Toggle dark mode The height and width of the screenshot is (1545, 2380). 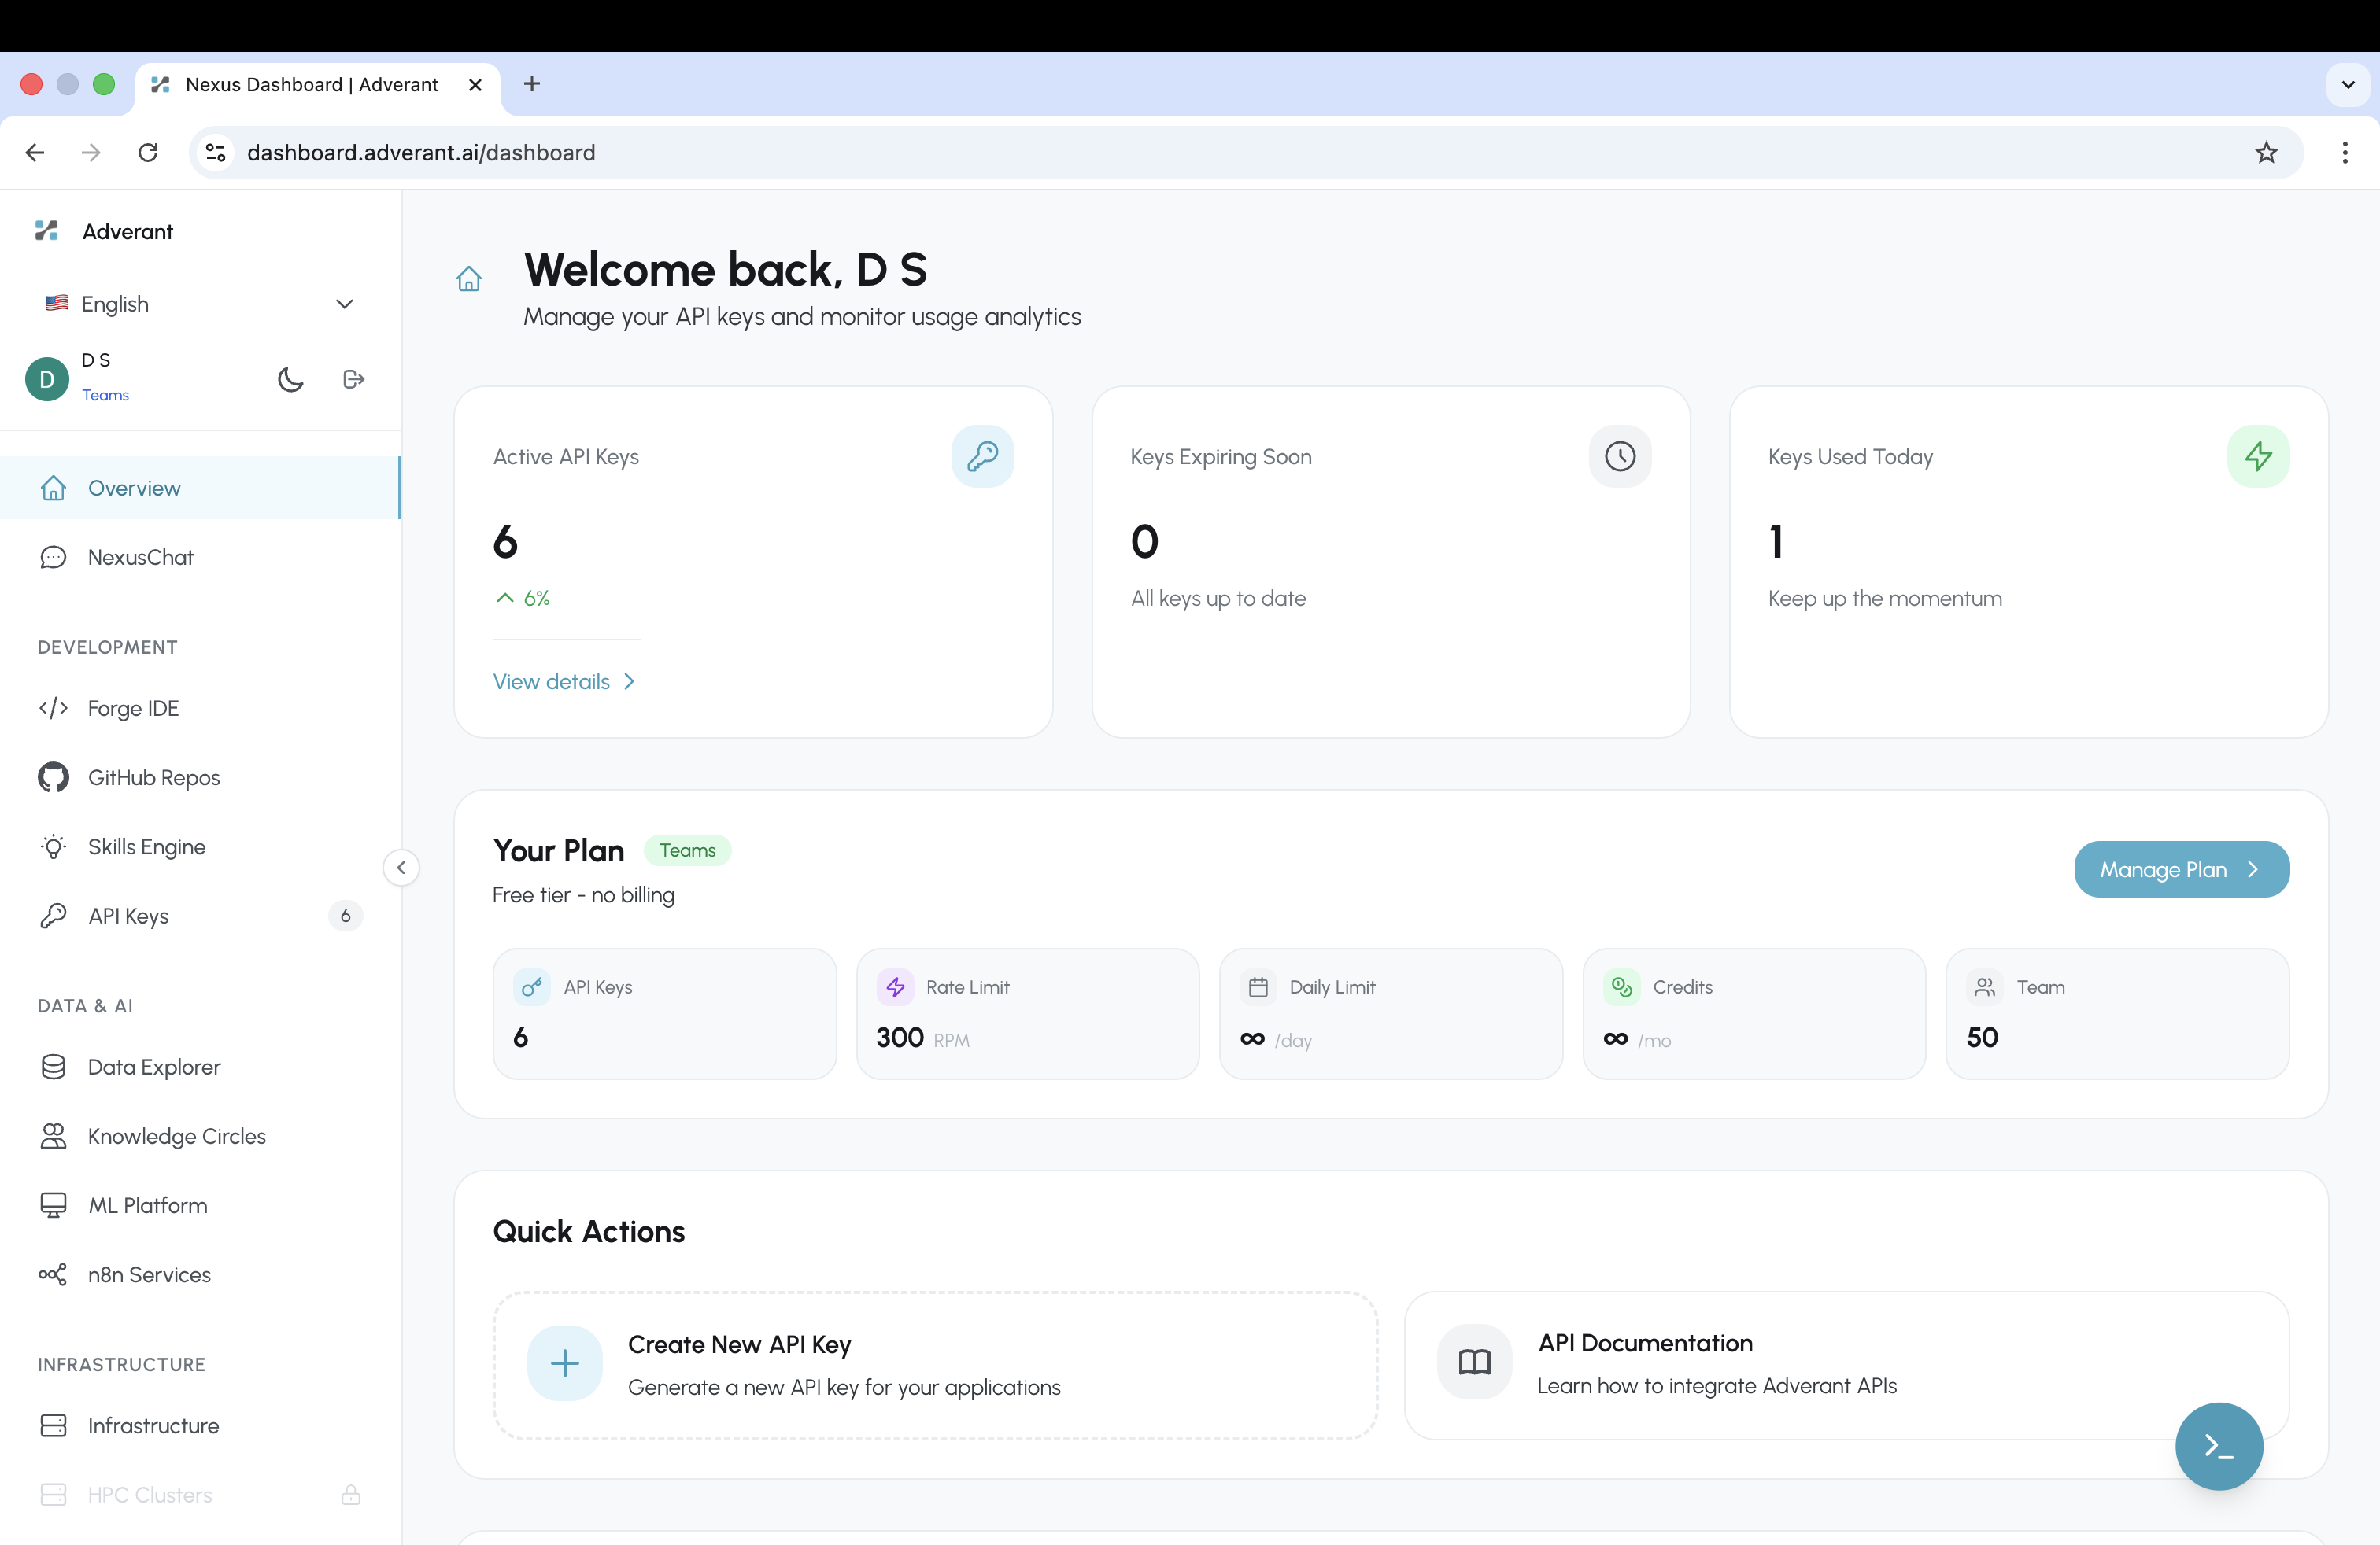coord(290,378)
